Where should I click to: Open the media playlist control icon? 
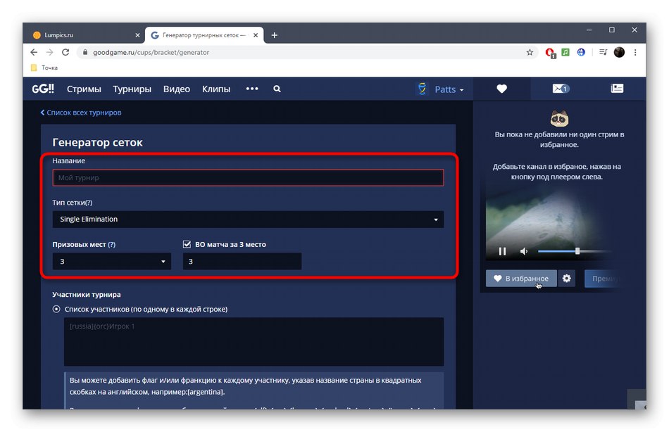603,52
